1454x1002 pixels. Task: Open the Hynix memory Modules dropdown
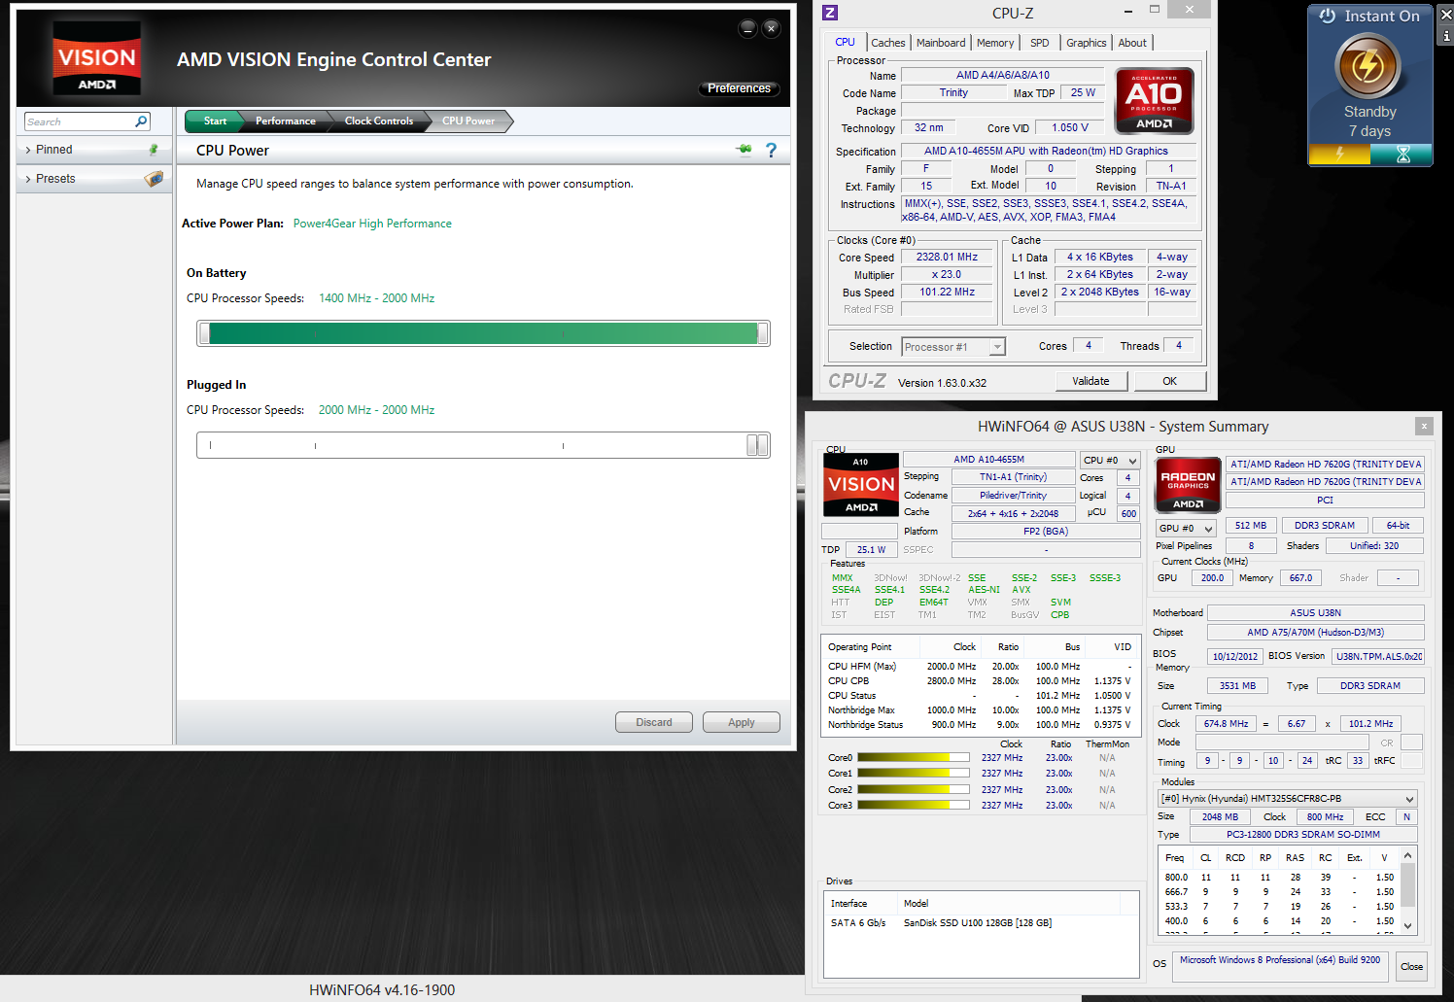click(x=1287, y=799)
